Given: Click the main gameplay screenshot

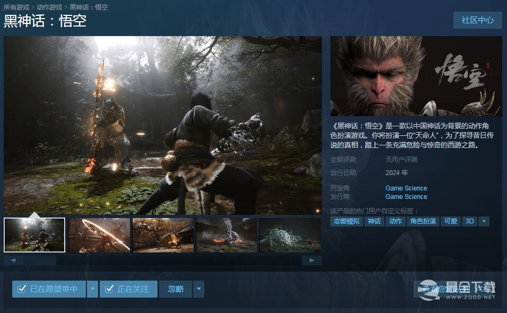Looking at the screenshot, I should click(163, 125).
